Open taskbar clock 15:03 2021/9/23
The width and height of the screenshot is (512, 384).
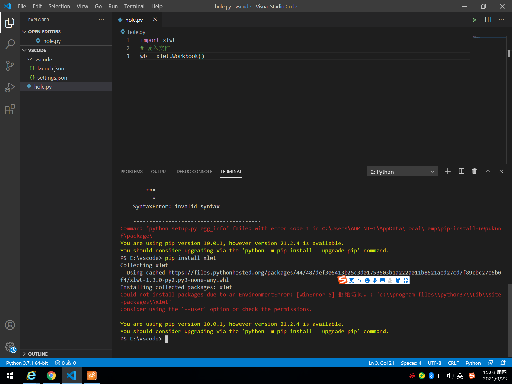coord(494,376)
